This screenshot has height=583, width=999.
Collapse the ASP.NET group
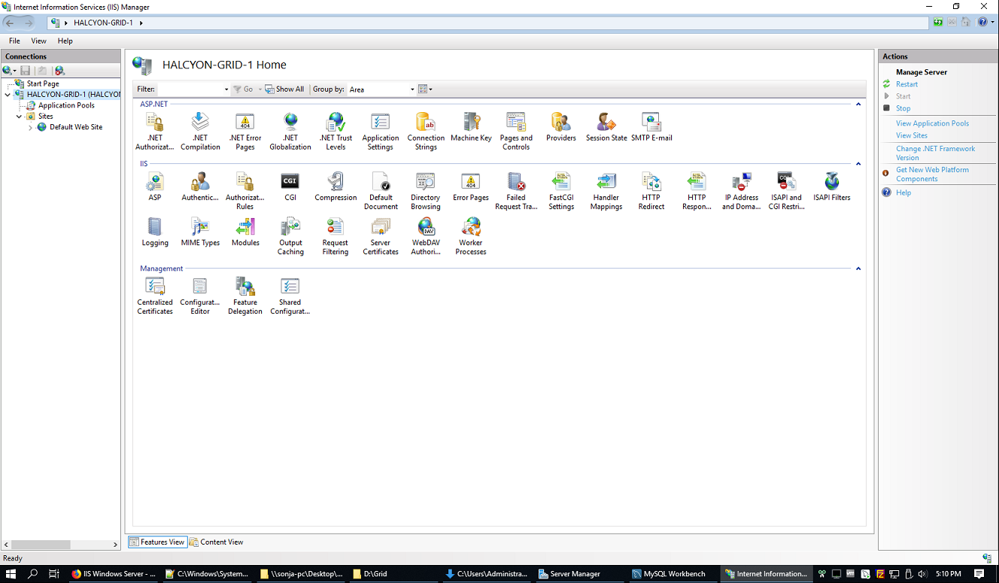pyautogui.click(x=858, y=104)
